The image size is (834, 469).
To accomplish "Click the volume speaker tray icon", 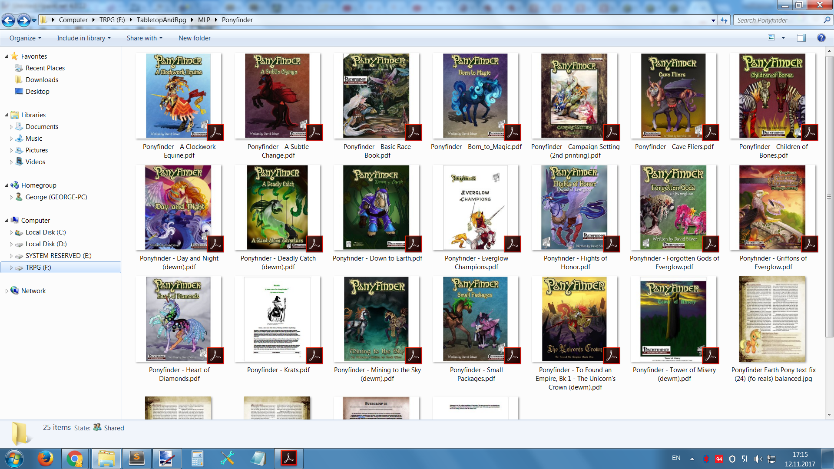I will (758, 459).
